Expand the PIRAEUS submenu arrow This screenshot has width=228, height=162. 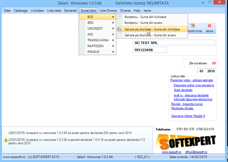(113, 52)
